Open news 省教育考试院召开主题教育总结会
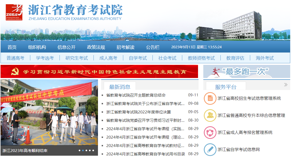This screenshot has height=157, width=291. pos(136,95)
